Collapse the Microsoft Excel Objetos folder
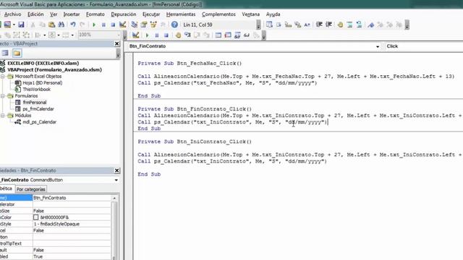The height and width of the screenshot is (260, 463). tap(3, 77)
